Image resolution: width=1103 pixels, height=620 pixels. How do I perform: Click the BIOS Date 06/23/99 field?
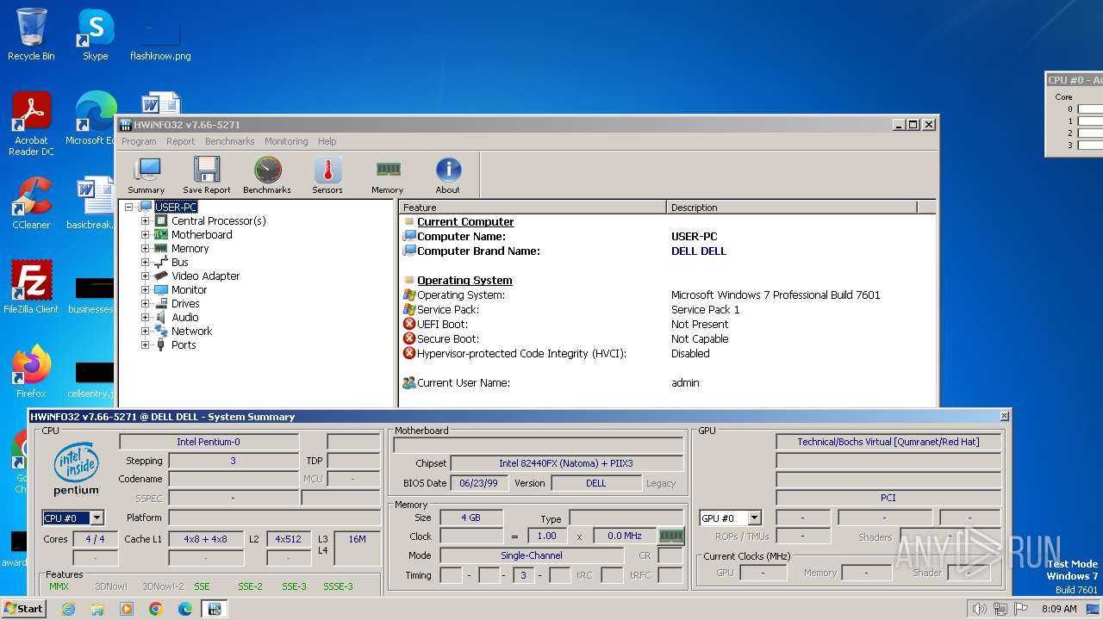477,483
